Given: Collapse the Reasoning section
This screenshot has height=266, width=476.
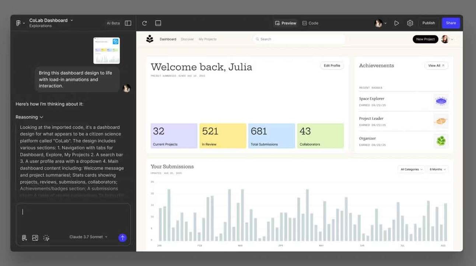Looking at the screenshot, I should 29,117.
